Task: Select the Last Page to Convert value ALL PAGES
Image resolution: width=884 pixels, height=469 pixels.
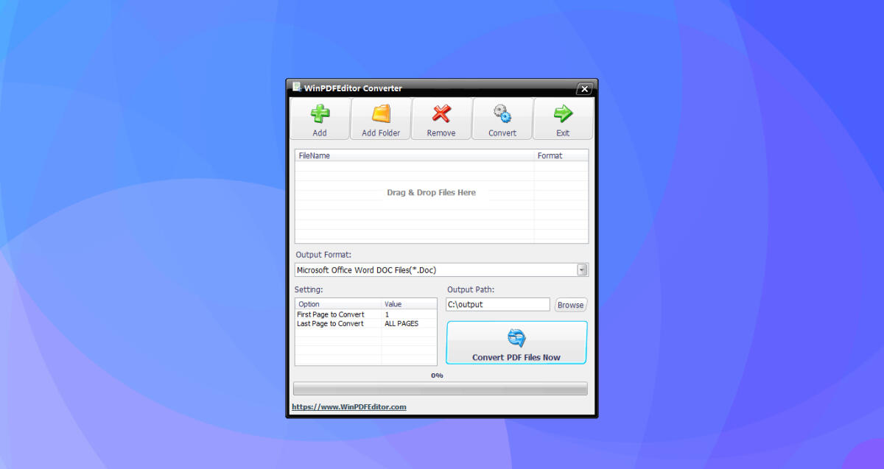Action: [401, 323]
